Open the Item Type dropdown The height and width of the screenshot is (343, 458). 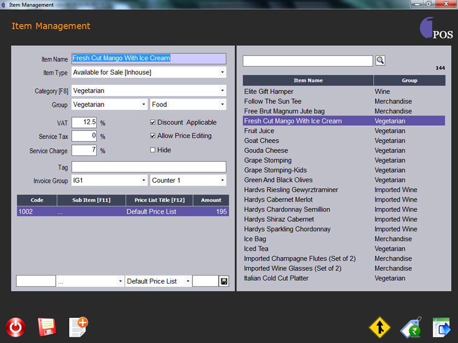(x=222, y=73)
